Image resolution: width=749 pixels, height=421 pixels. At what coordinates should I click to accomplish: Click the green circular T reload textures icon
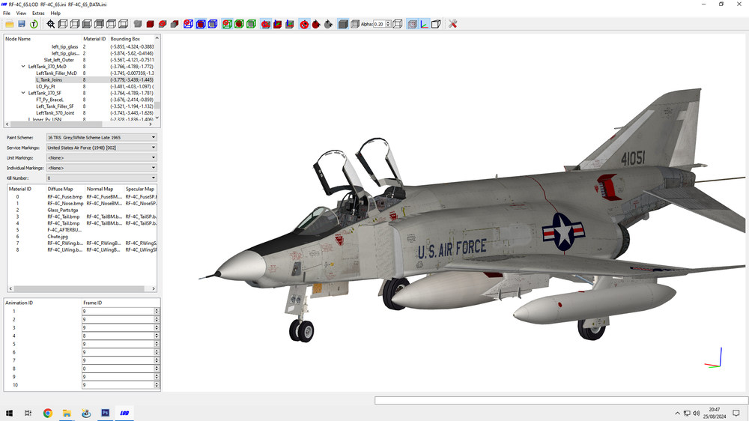pyautogui.click(x=34, y=24)
